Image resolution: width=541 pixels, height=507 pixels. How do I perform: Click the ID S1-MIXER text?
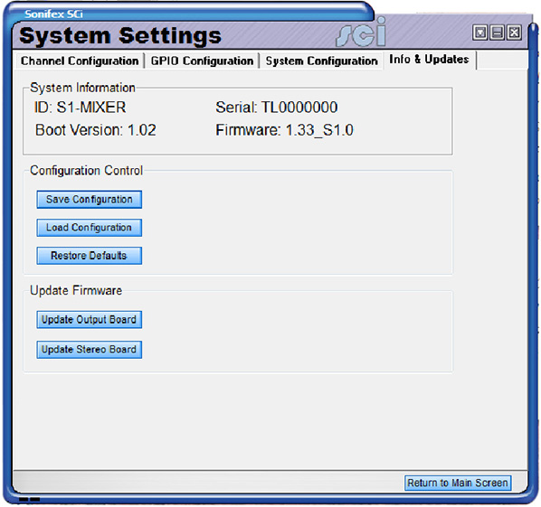click(80, 108)
